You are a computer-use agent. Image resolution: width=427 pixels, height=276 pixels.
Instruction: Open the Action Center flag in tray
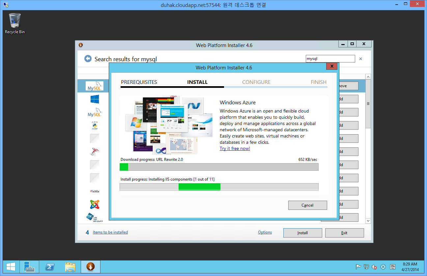point(358,267)
